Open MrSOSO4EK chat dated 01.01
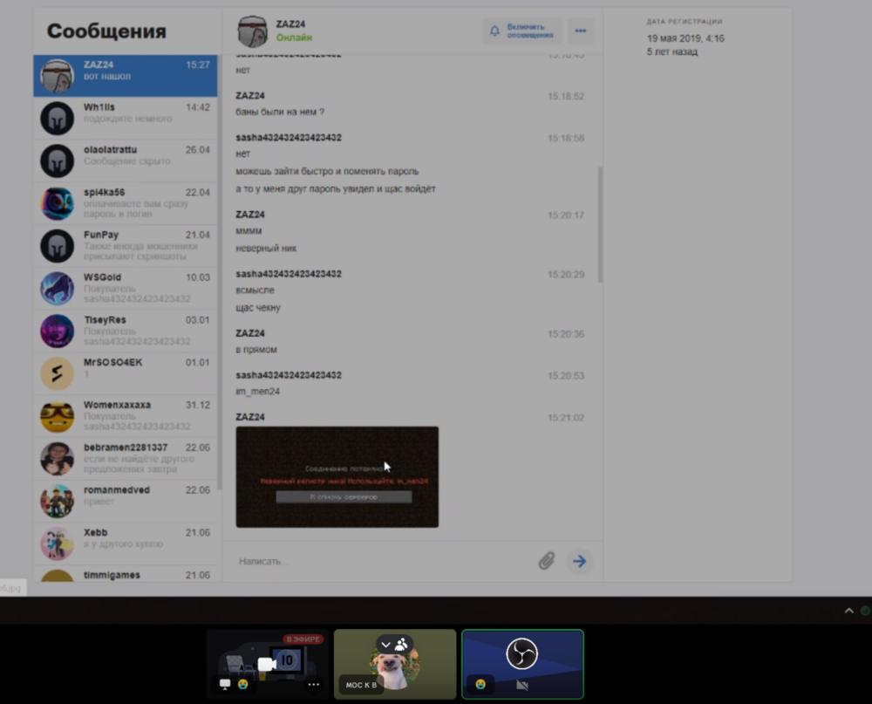This screenshot has width=872, height=704. (125, 373)
